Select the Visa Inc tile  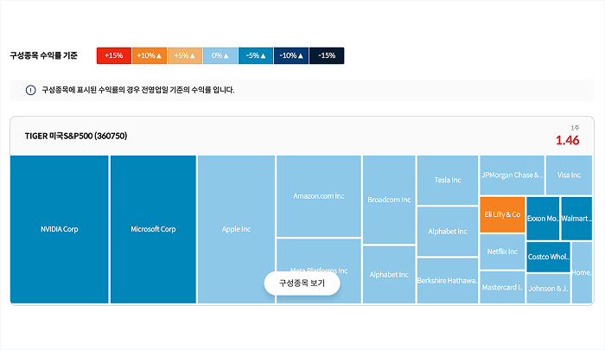click(569, 175)
